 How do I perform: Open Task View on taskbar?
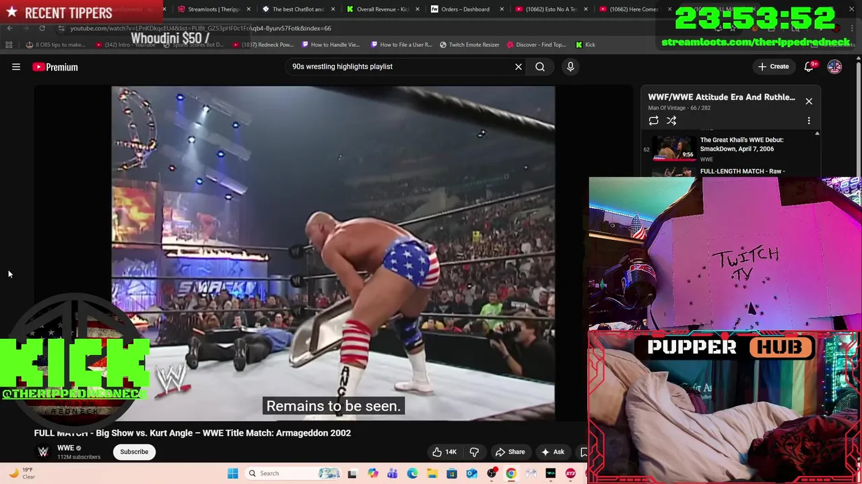tap(352, 473)
